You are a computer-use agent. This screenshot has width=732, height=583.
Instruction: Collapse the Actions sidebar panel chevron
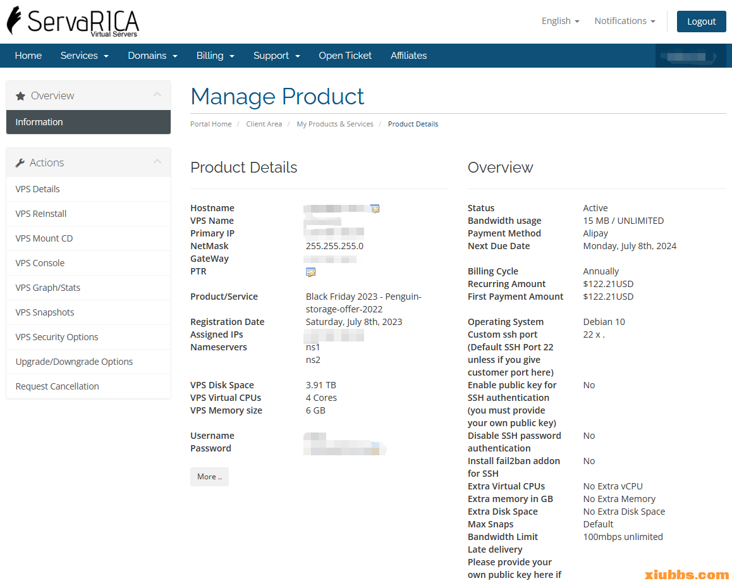[x=157, y=162]
